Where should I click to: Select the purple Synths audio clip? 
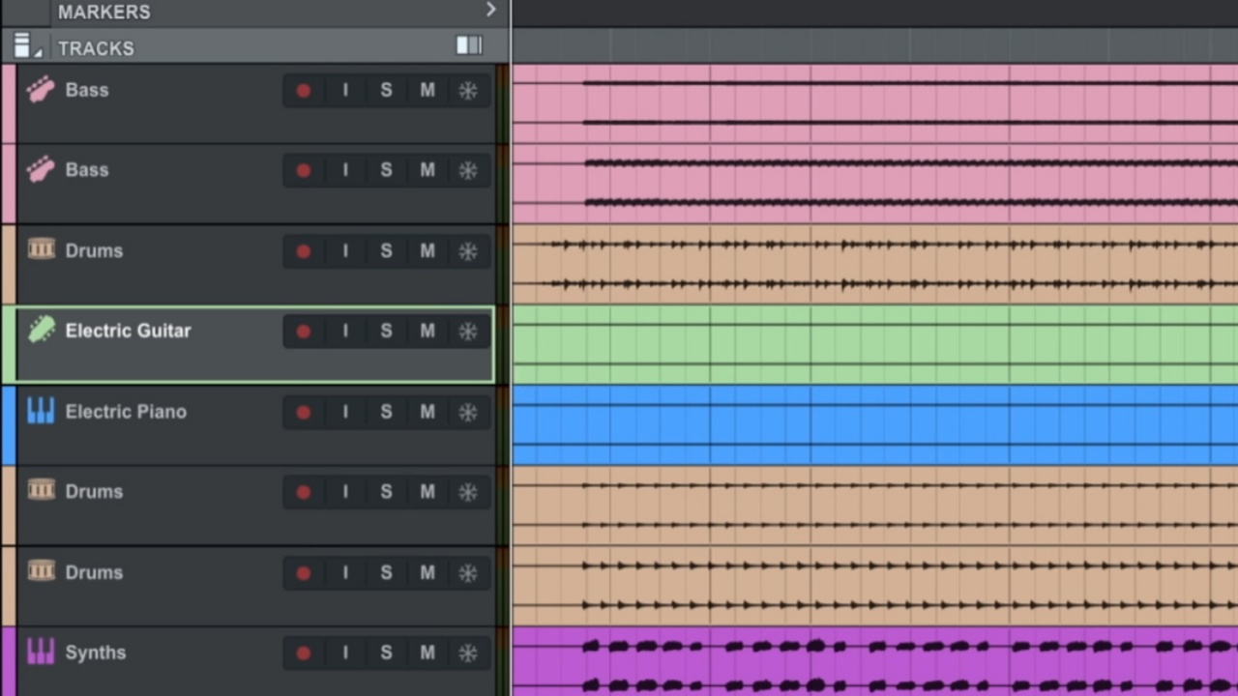coord(870,662)
